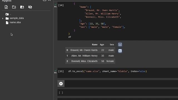Click age value 22 in table
Image resolution: width=178 pixels, height=100 pixels.
(x=103, y=50)
